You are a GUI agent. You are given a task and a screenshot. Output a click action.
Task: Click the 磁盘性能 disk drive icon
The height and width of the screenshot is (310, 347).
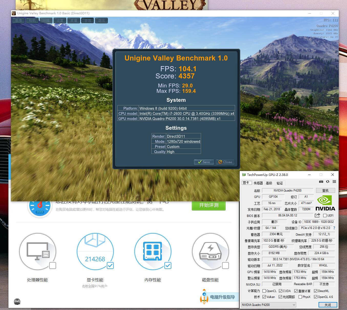point(211,251)
